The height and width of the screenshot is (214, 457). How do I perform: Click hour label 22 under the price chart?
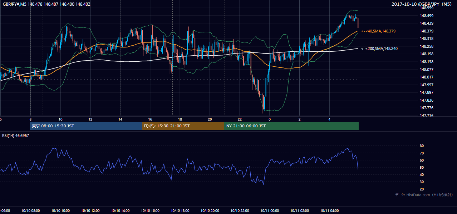(x=240, y=119)
